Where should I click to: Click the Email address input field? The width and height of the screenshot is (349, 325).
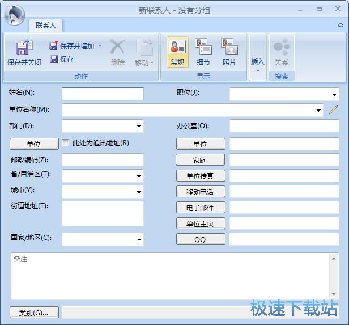(x=284, y=208)
